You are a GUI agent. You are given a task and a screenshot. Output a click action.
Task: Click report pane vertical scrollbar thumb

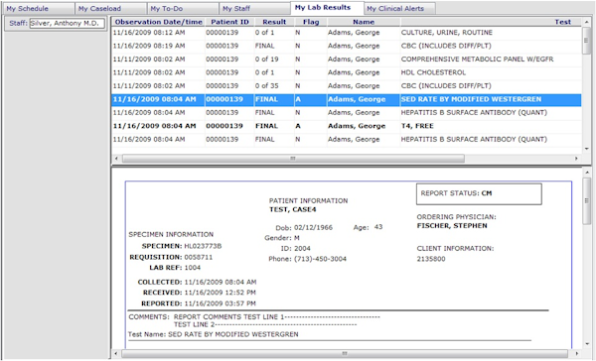click(586, 201)
